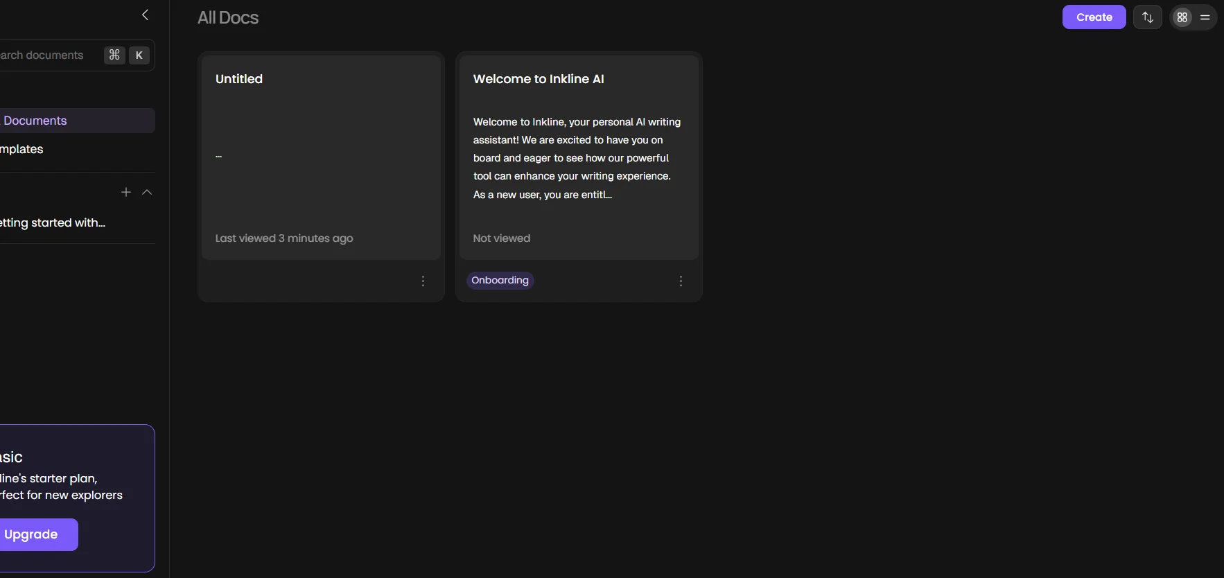The height and width of the screenshot is (578, 1224).
Task: Open the Untitled document card
Action: click(x=321, y=157)
